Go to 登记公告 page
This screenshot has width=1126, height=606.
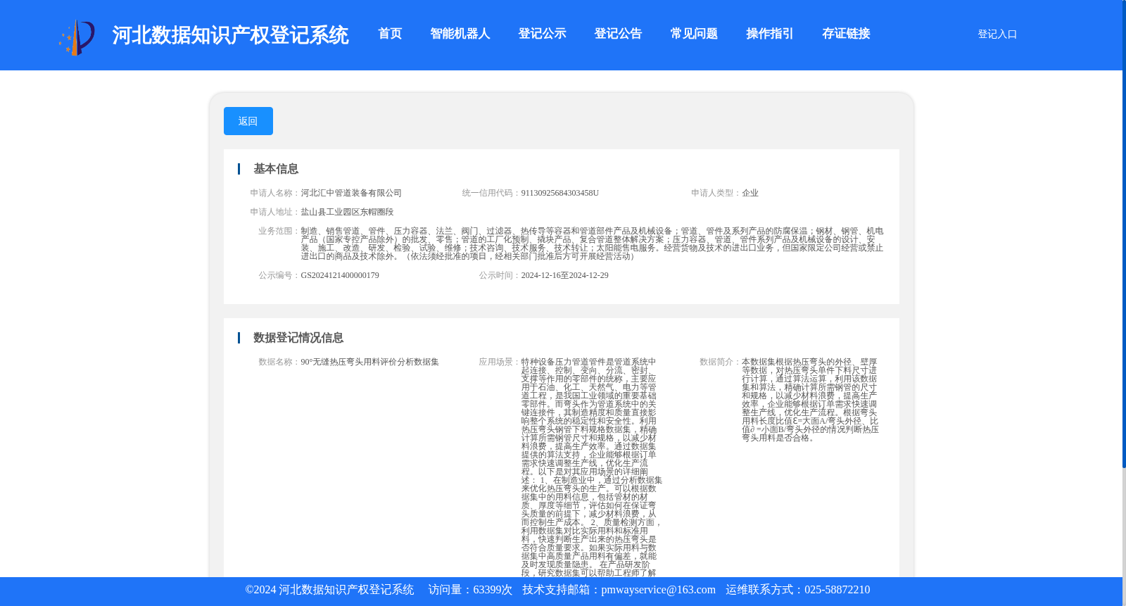pos(618,34)
